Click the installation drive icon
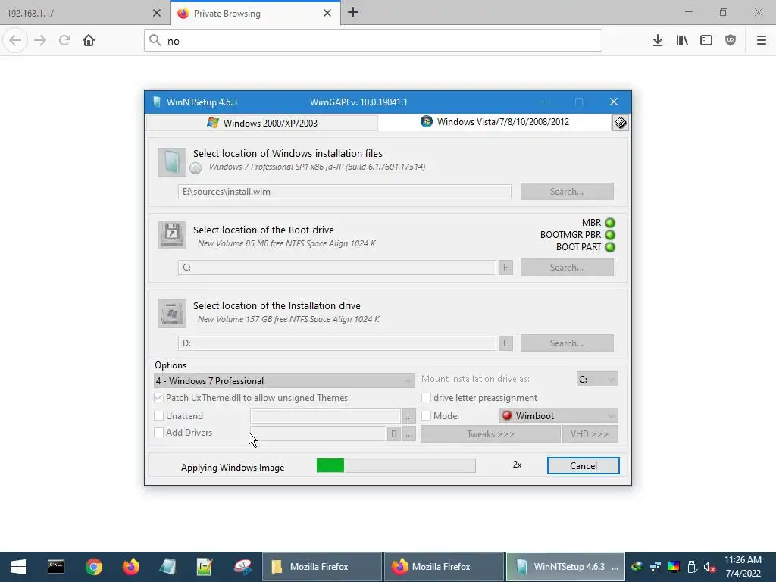The width and height of the screenshot is (776, 582). [172, 313]
